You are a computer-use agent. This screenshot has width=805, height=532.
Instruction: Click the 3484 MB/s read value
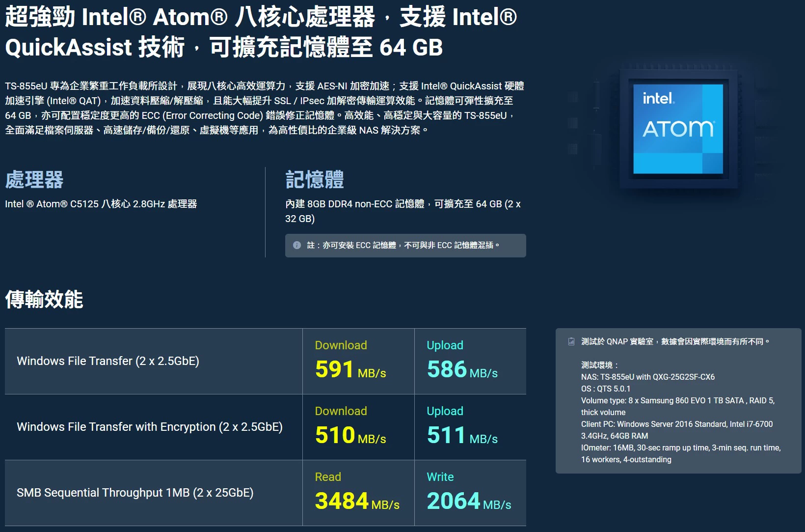pos(357,501)
